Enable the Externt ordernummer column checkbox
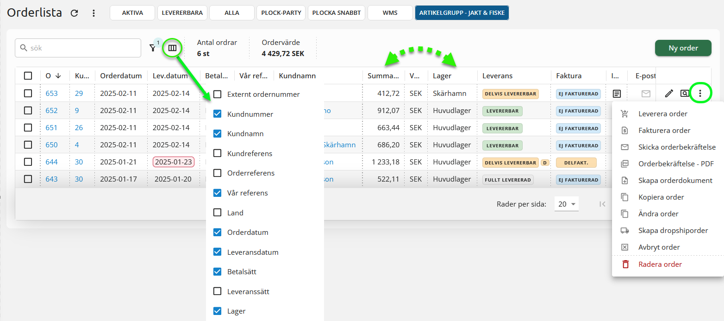 coord(217,94)
